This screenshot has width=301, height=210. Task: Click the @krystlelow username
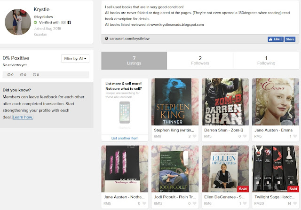(x=43, y=17)
